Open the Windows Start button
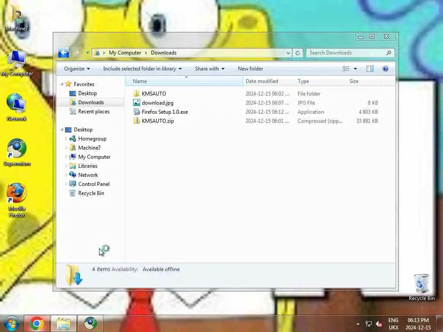443x332 pixels. pos(11,323)
